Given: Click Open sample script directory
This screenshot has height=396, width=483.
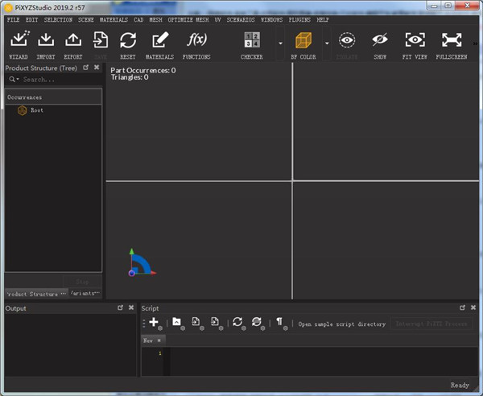Looking at the screenshot, I should [x=341, y=324].
